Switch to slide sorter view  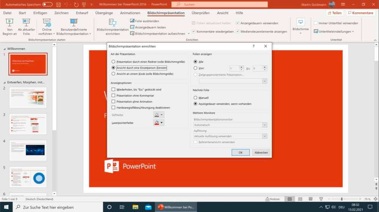click(x=300, y=199)
